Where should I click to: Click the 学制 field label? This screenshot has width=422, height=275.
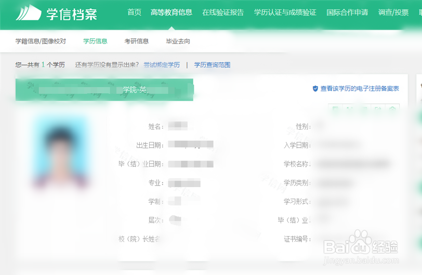tap(156, 201)
